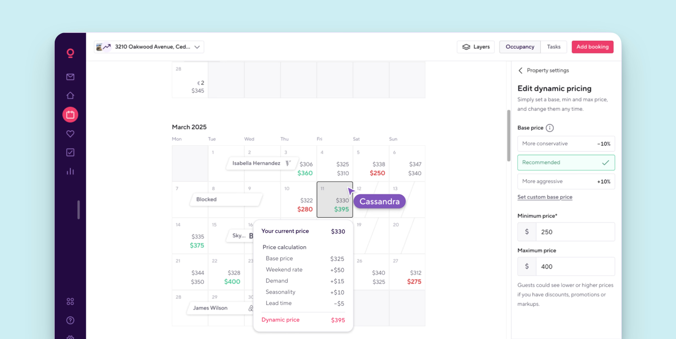Click March 2025 month heading

tap(189, 127)
